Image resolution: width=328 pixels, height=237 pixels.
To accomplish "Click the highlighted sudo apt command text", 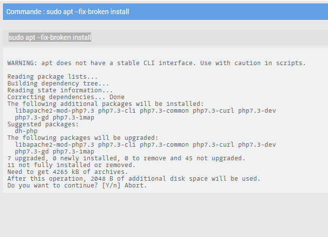I will [50, 37].
